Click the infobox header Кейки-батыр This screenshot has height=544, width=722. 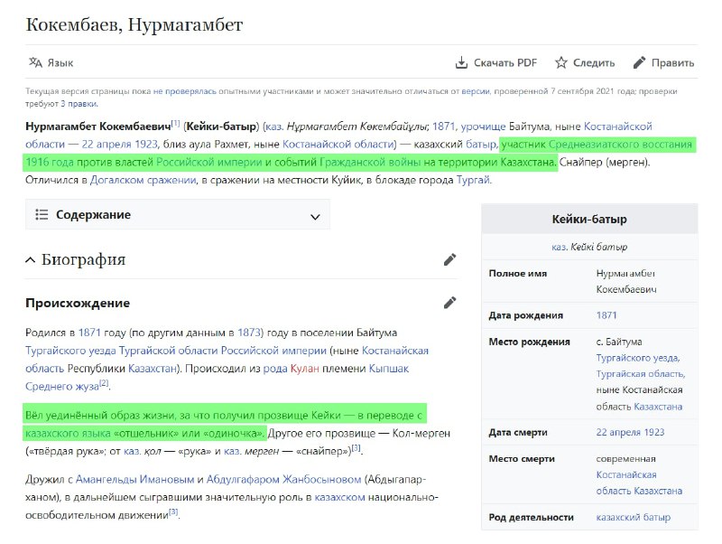coord(589,219)
